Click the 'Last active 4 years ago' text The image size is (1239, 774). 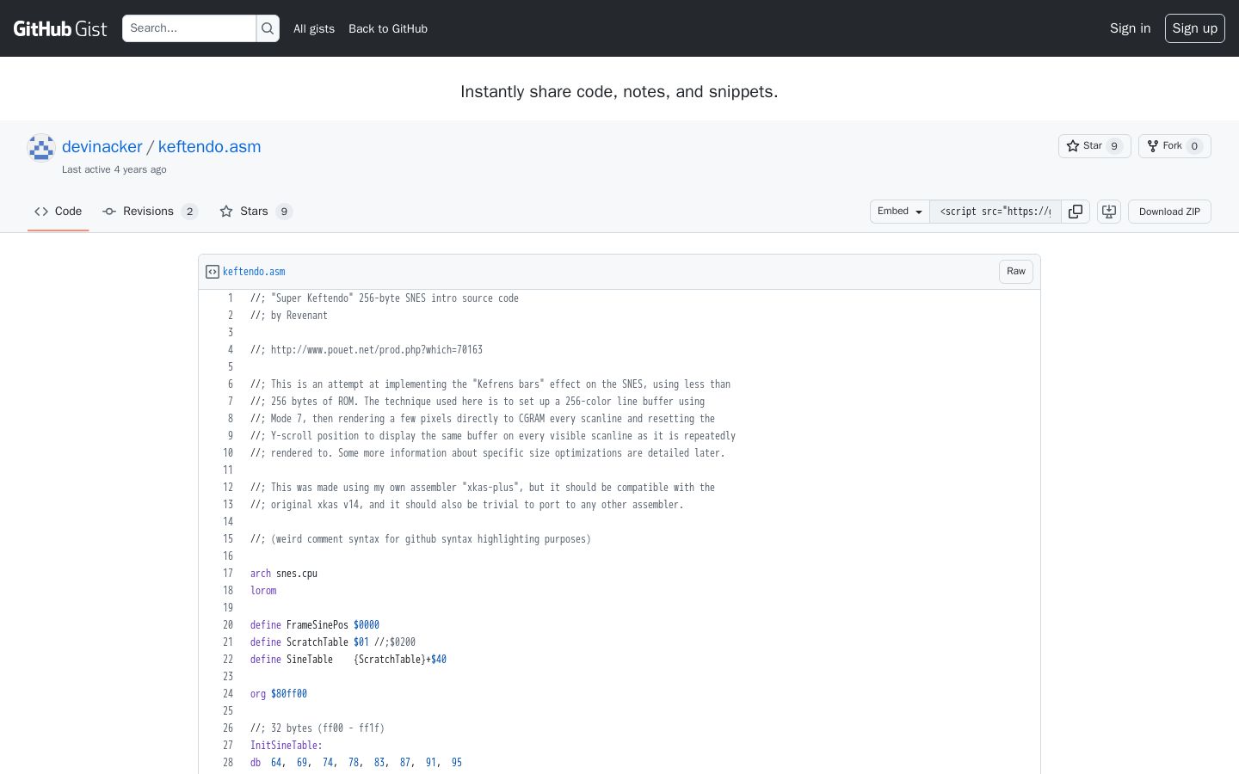114,169
